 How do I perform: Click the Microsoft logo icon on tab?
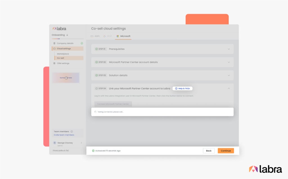pos(118,36)
